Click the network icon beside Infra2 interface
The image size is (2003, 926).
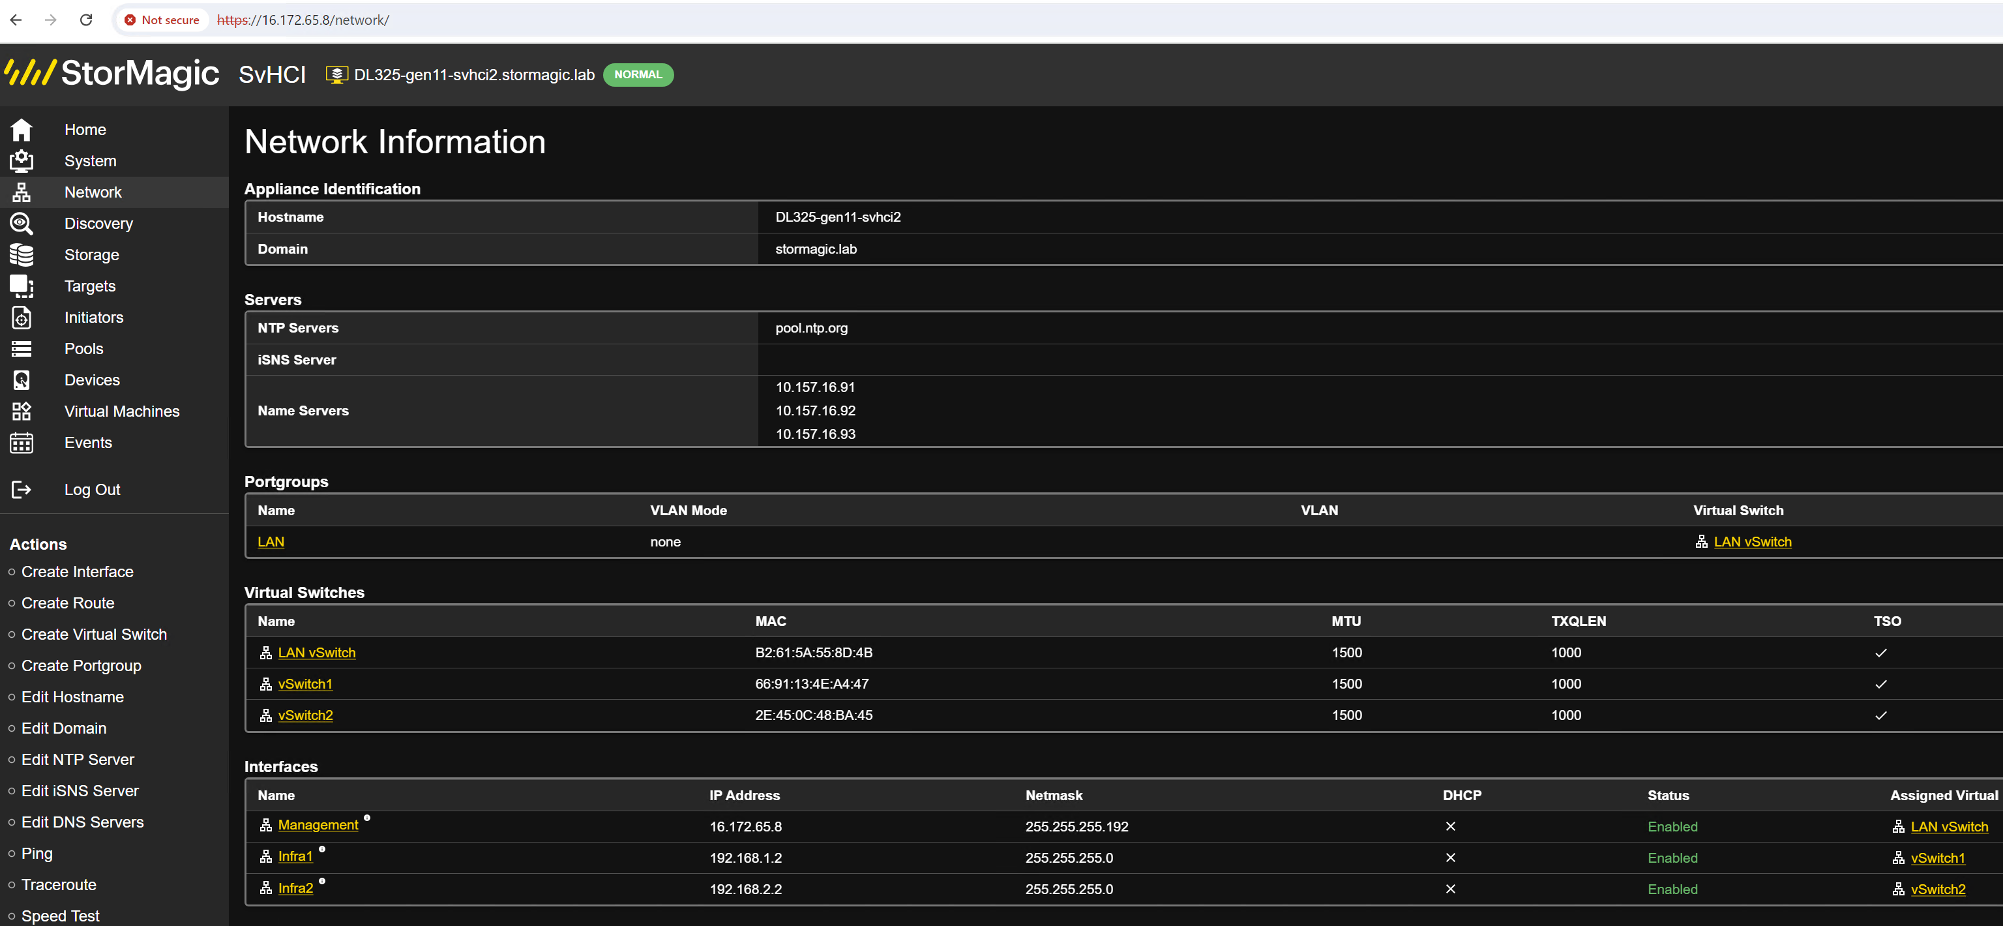click(265, 888)
